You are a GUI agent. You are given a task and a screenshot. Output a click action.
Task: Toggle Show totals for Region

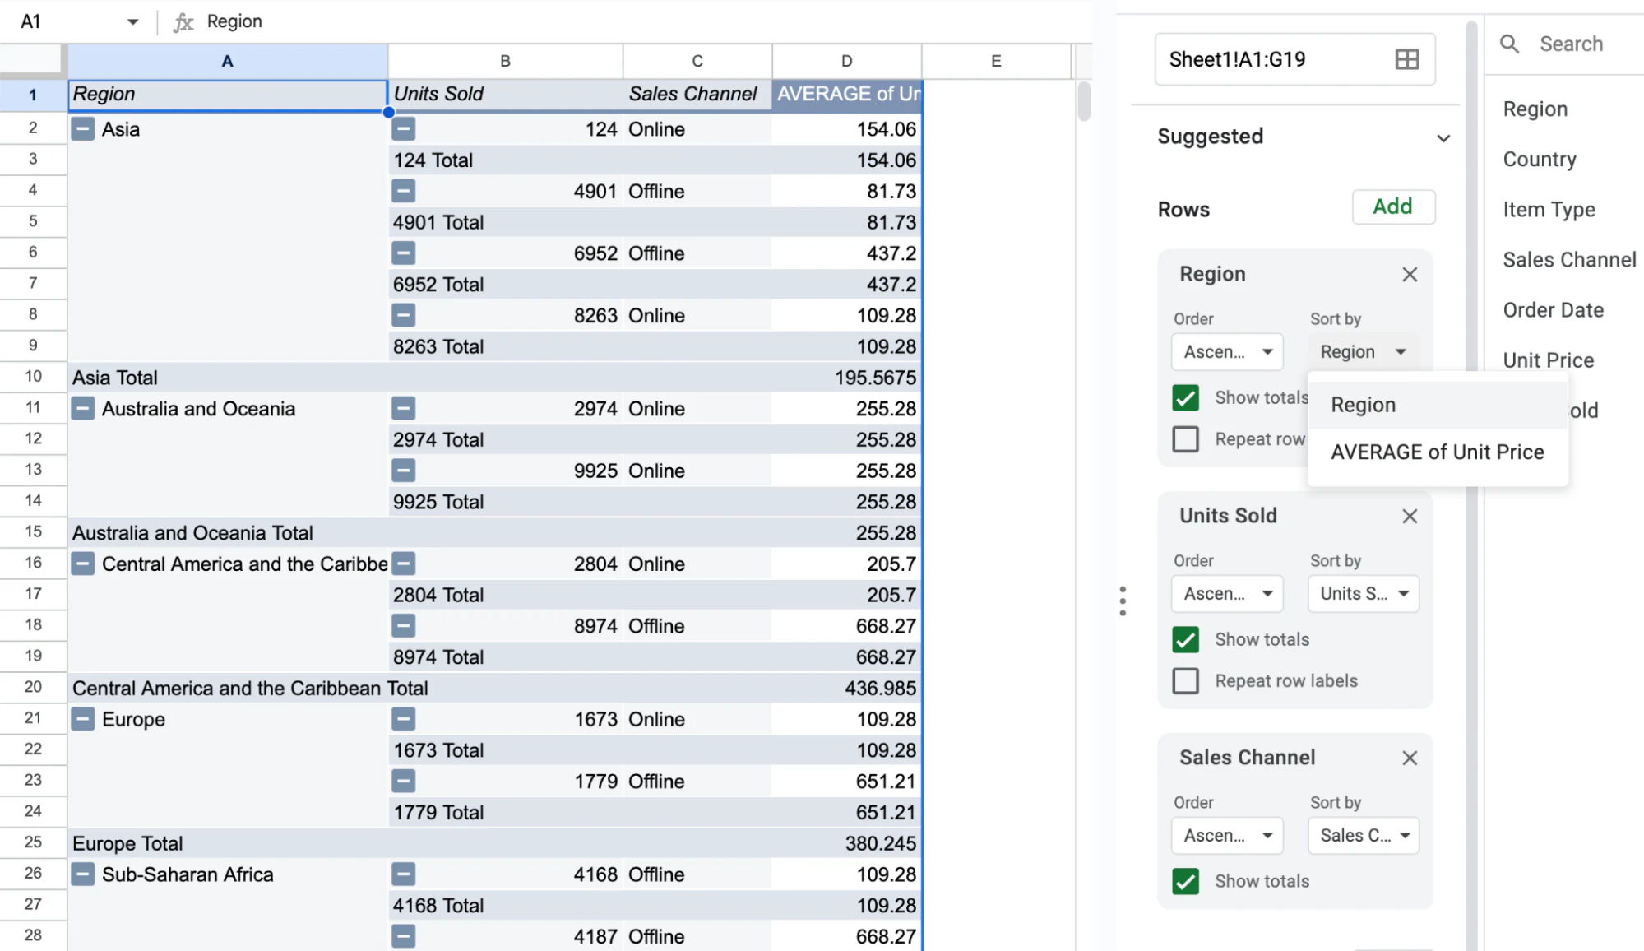tap(1185, 398)
